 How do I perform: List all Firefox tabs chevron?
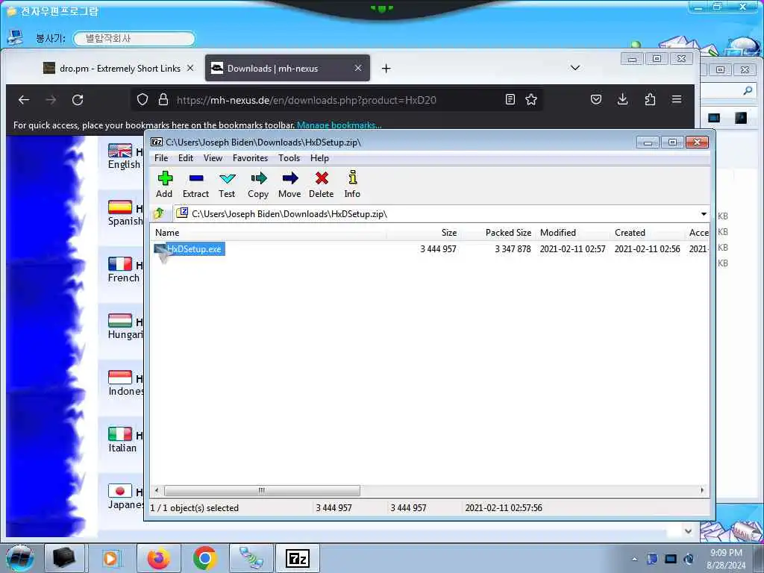pos(575,68)
